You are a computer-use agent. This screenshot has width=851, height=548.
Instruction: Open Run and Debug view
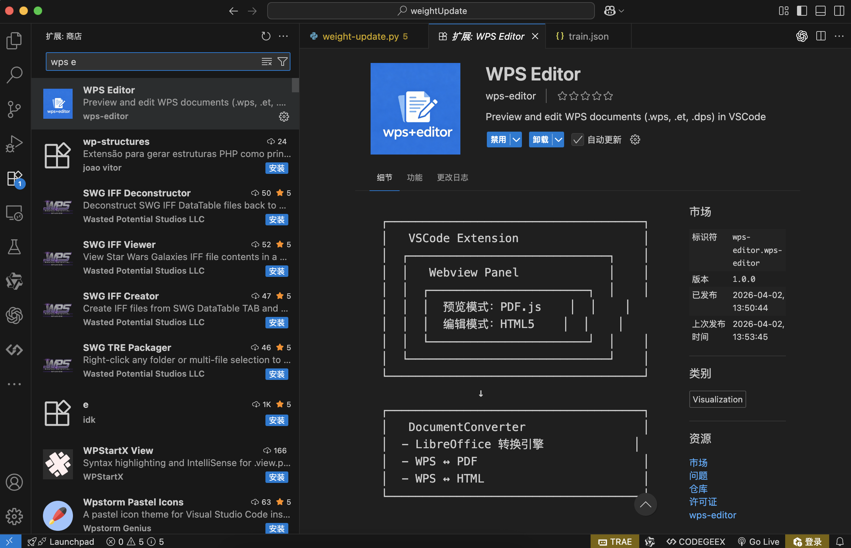(14, 143)
